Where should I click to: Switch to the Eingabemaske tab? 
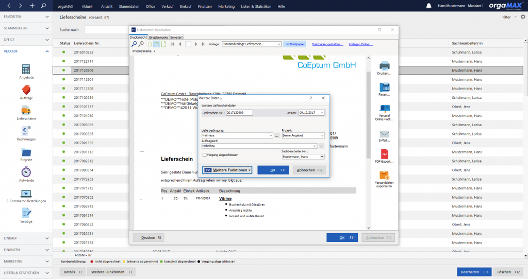click(x=158, y=37)
